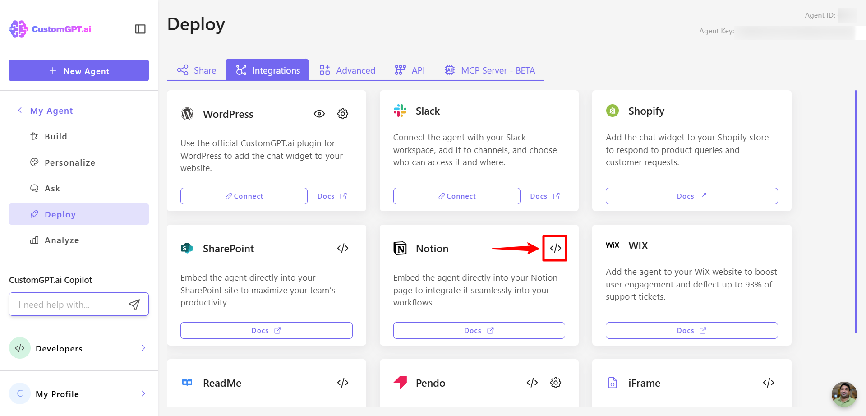Click the Slack logo
The width and height of the screenshot is (866, 416).
pyautogui.click(x=400, y=111)
